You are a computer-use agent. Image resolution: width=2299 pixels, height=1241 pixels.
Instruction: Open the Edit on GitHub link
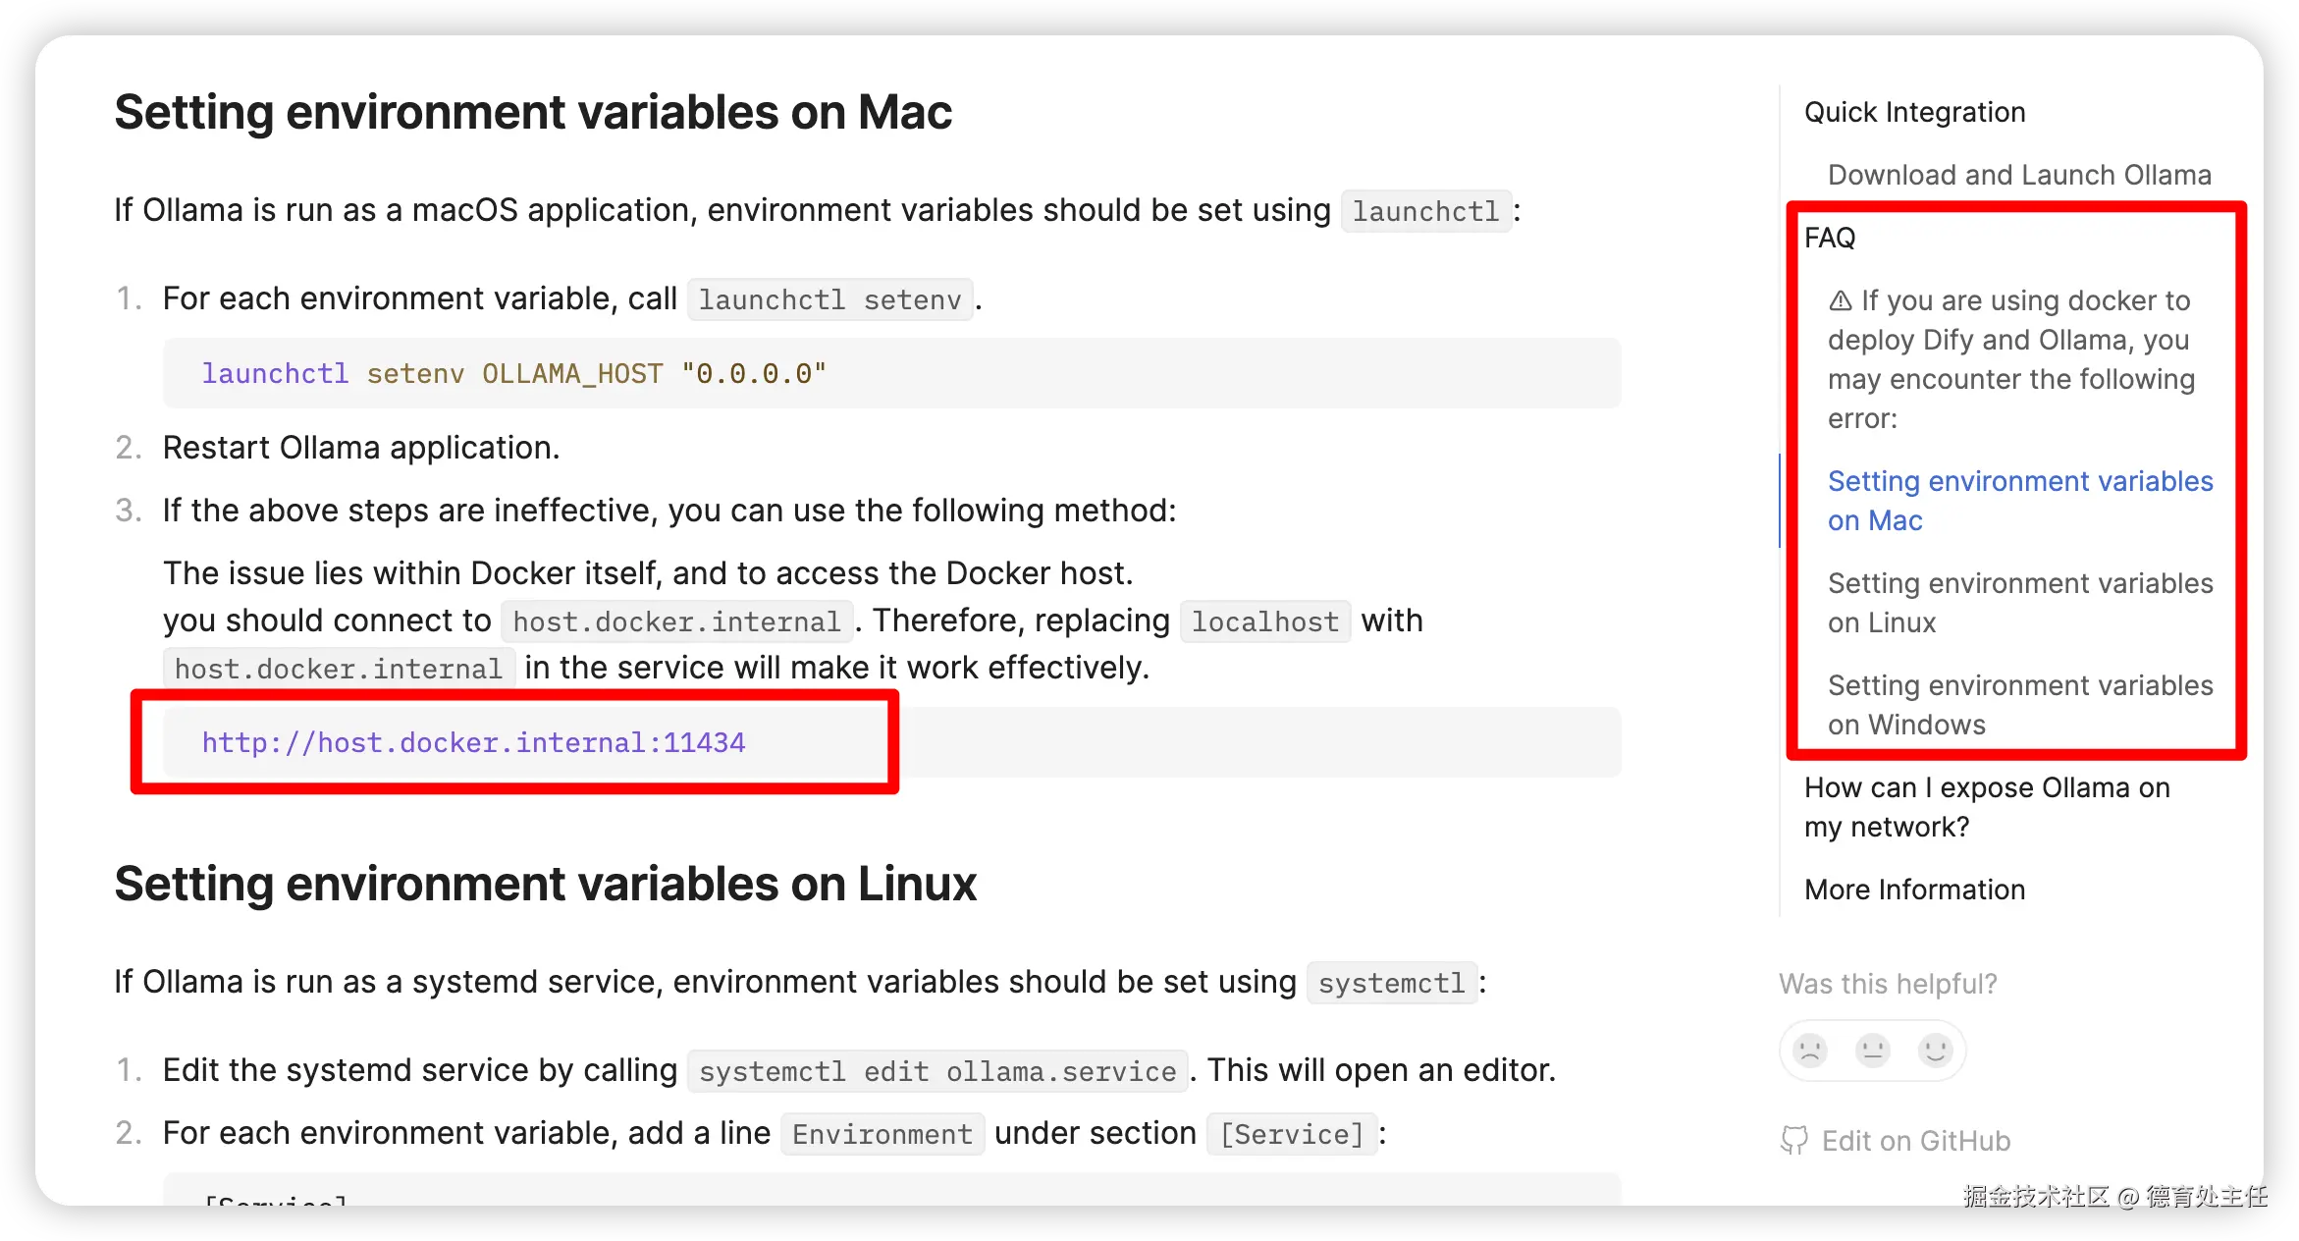1915,1141
